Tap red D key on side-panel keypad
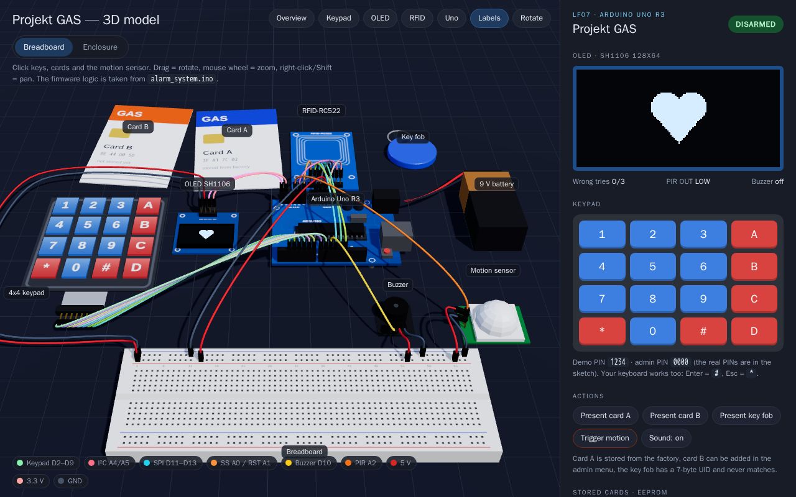 click(754, 331)
